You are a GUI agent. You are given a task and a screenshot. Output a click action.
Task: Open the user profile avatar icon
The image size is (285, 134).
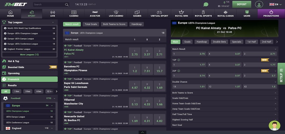[x=259, y=4]
